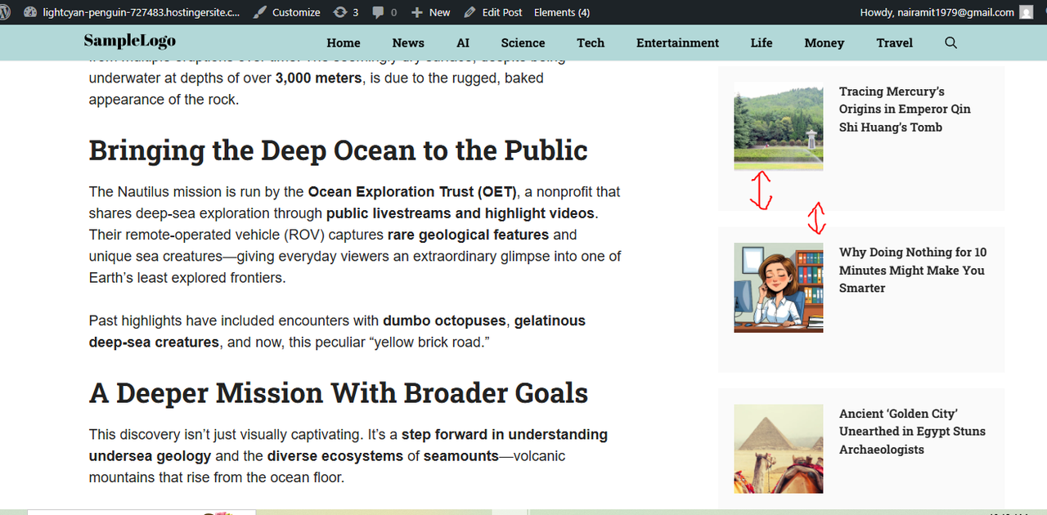This screenshot has width=1047, height=515.
Task: Open the Money nav section
Action: click(824, 43)
